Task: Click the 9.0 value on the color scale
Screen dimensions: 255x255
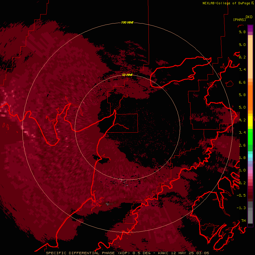Action: click(242, 44)
